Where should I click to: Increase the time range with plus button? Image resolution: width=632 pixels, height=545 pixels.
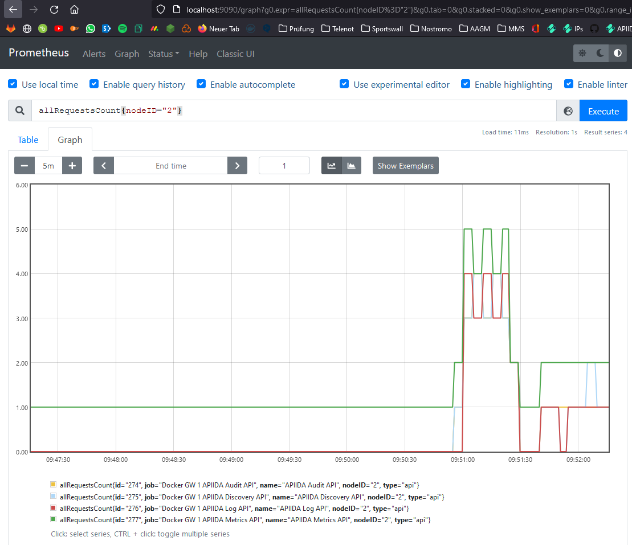pos(72,166)
